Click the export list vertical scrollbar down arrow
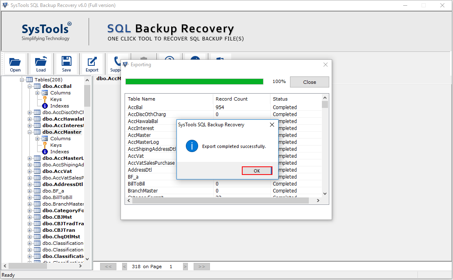 (x=325, y=194)
